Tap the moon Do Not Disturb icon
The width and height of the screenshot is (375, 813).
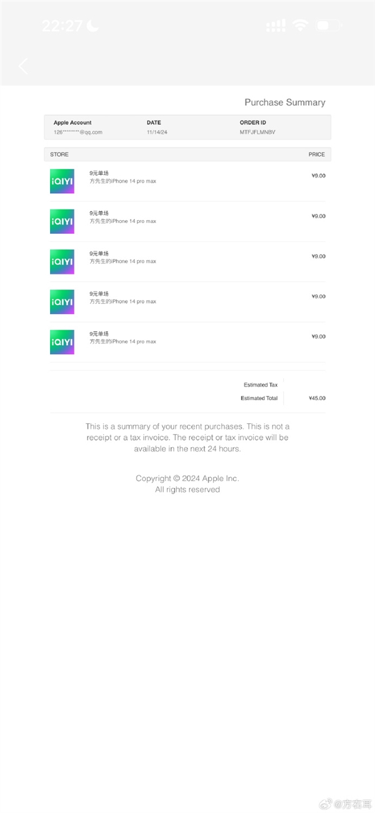click(x=92, y=26)
